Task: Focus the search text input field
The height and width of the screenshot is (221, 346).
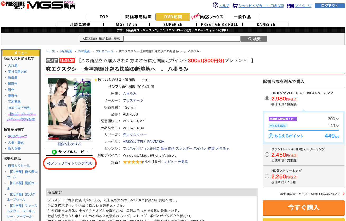Action: (182, 39)
